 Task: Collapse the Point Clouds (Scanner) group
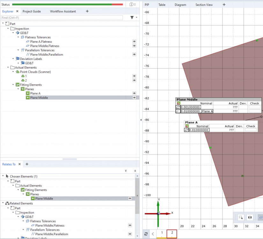pos(13,72)
